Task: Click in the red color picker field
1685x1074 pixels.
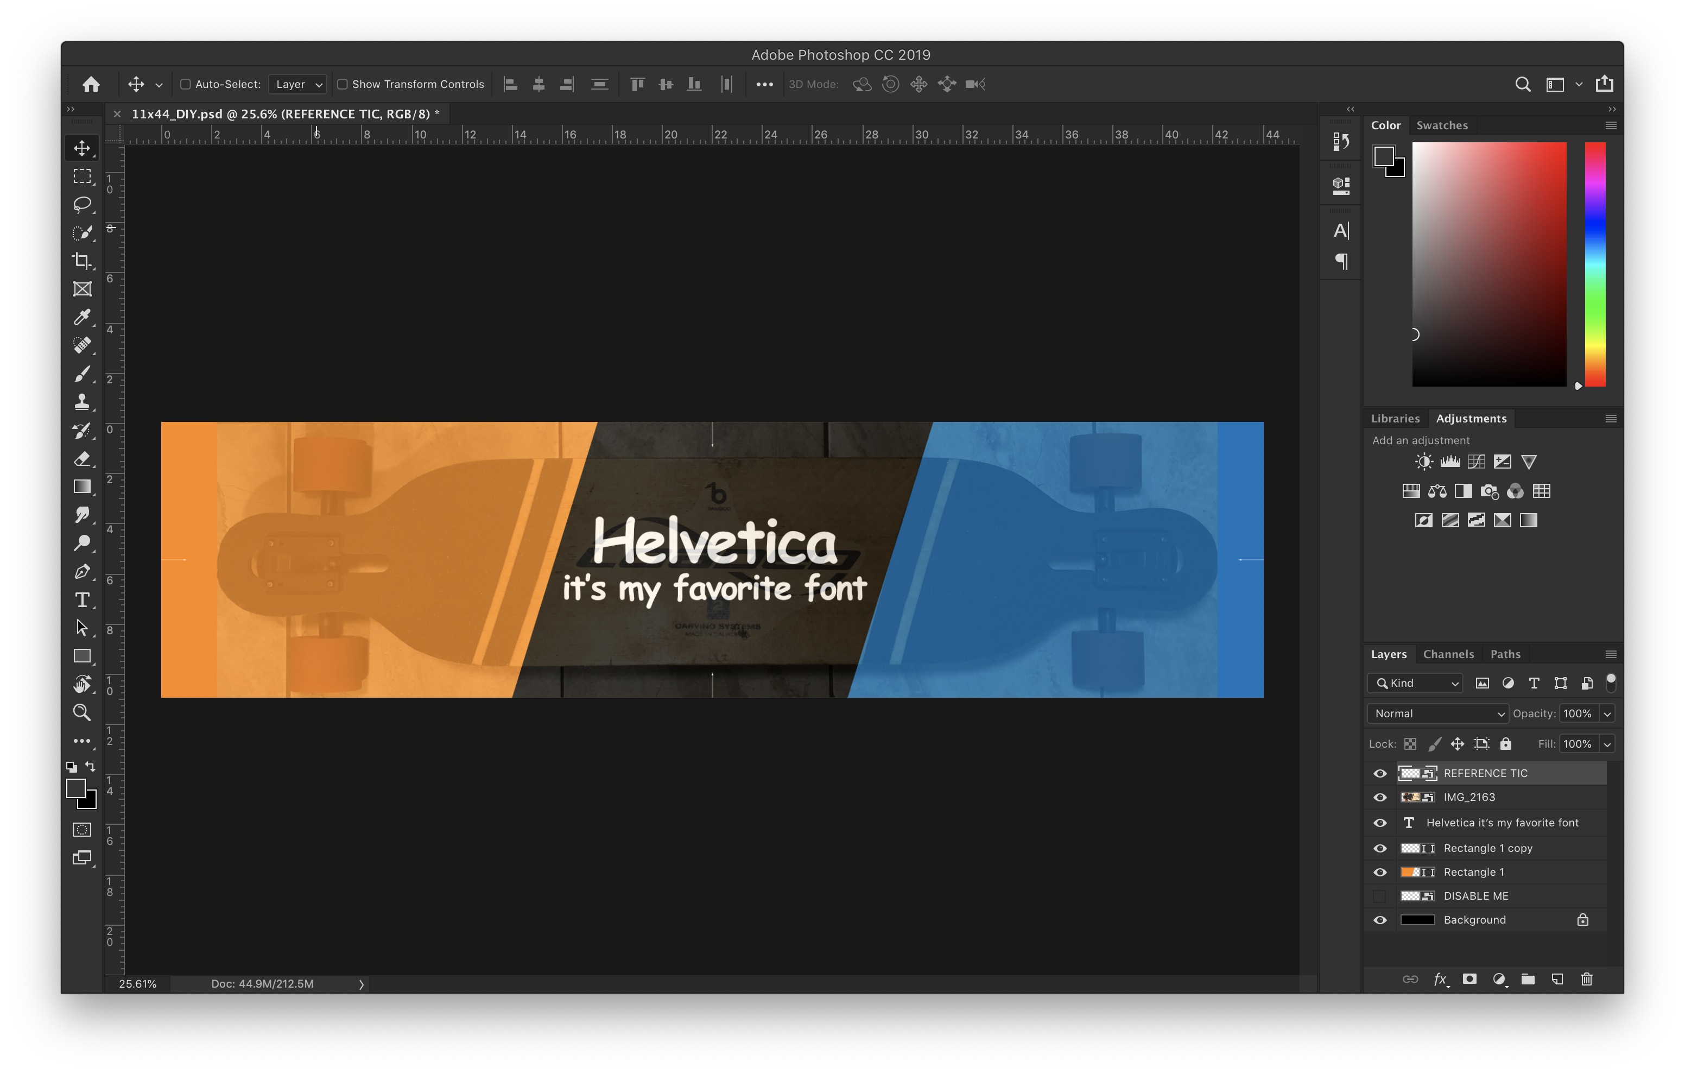Action: pos(1489,264)
